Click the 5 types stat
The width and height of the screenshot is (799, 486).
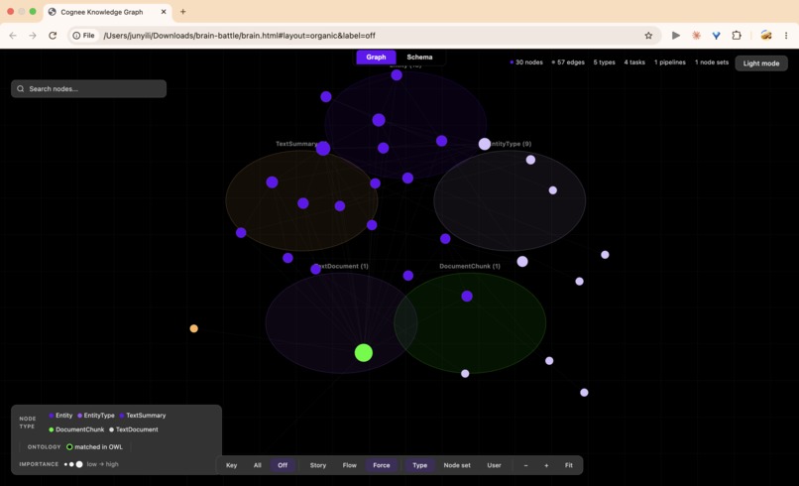(x=604, y=62)
